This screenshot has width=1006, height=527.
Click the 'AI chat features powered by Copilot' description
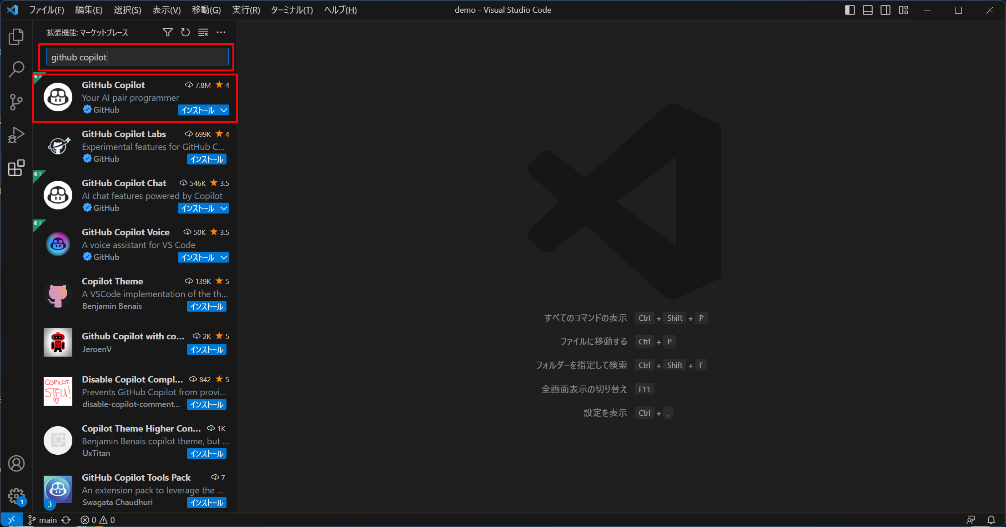pyautogui.click(x=152, y=196)
